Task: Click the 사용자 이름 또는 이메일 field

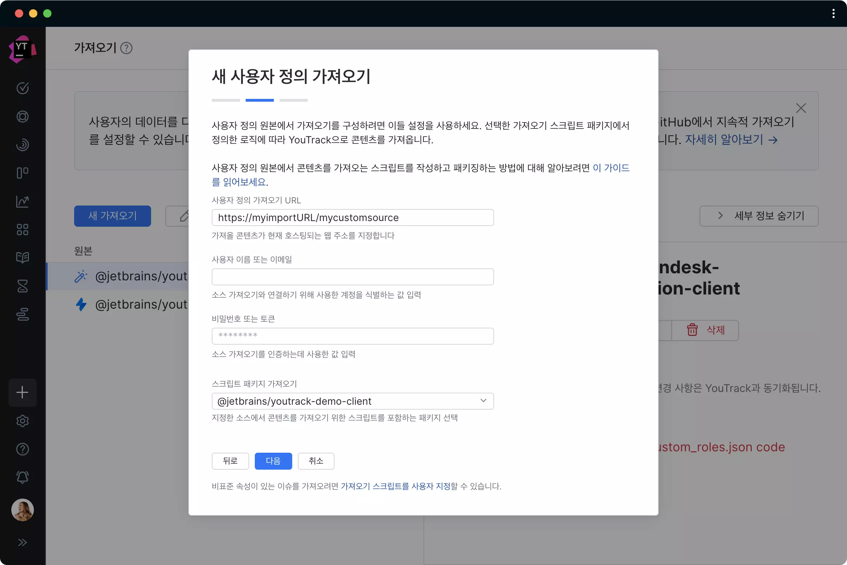Action: pos(353,277)
